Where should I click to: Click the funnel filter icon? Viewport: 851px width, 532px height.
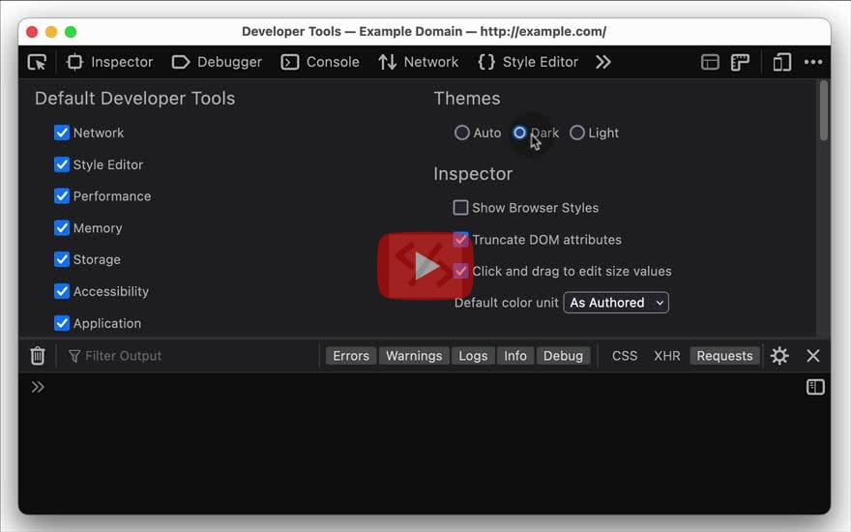(74, 356)
